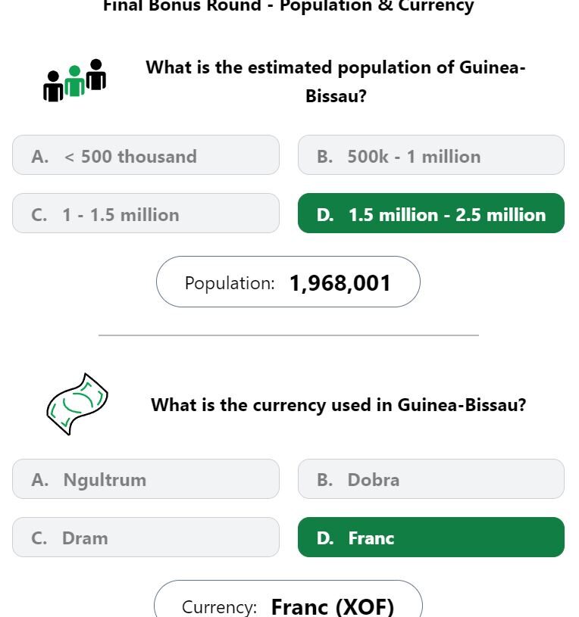Select the green Franc answer

click(x=430, y=538)
